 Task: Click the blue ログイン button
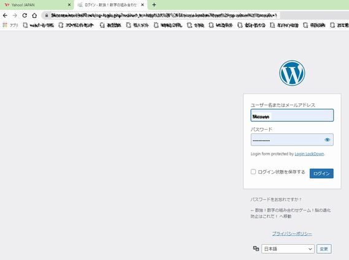321,173
